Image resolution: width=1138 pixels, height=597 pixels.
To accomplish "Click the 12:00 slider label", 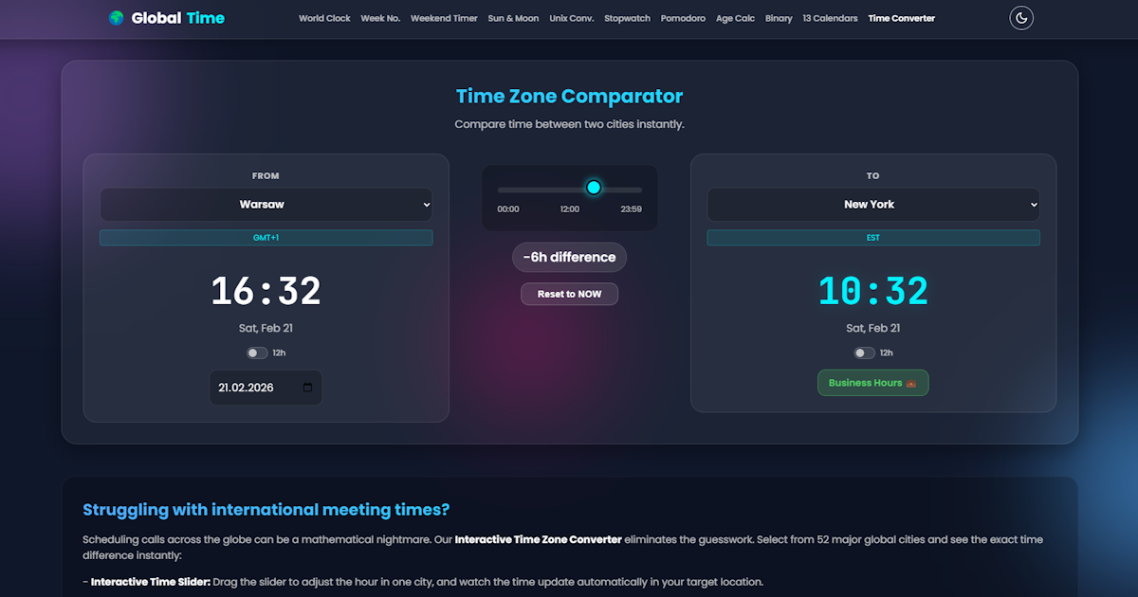I will point(570,209).
